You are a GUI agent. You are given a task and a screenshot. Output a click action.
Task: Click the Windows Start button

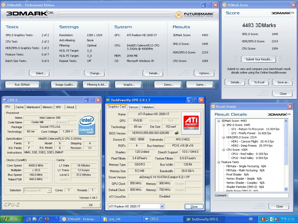pos(11,219)
